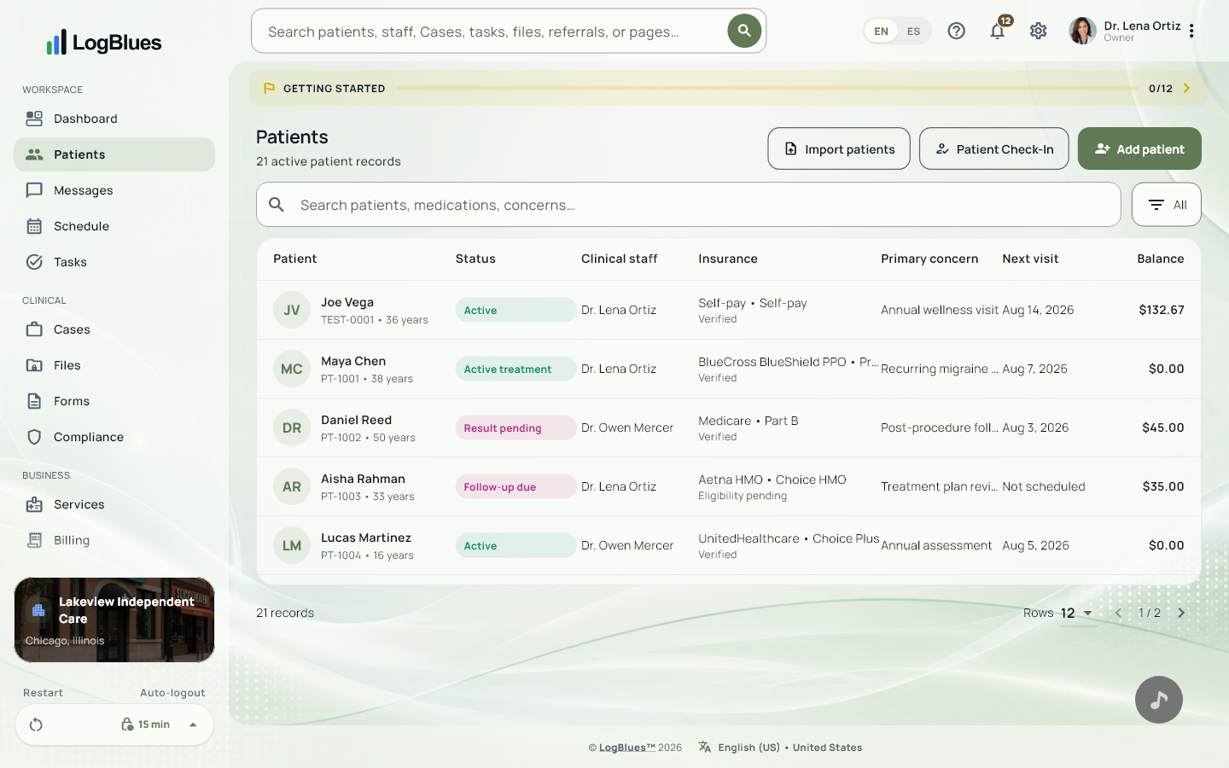Switch language to EN
This screenshot has height=768, width=1229.
pyautogui.click(x=881, y=32)
